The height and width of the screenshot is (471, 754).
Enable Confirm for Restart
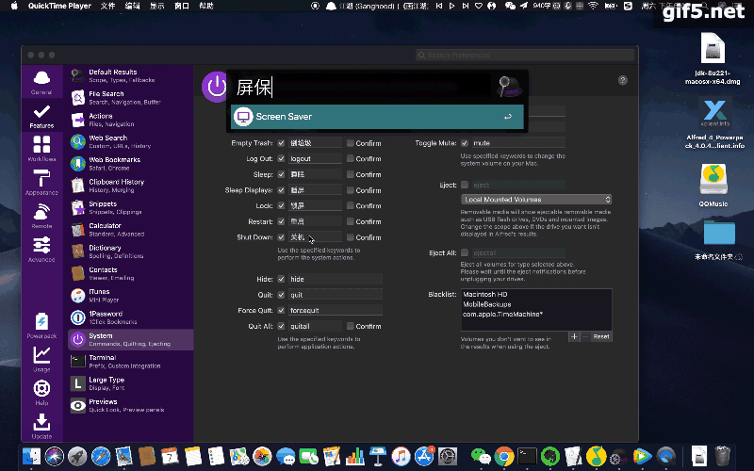[350, 221]
